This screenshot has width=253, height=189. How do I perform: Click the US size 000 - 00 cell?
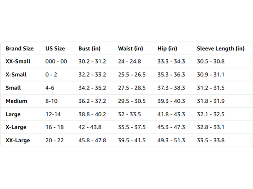pyautogui.click(x=56, y=61)
